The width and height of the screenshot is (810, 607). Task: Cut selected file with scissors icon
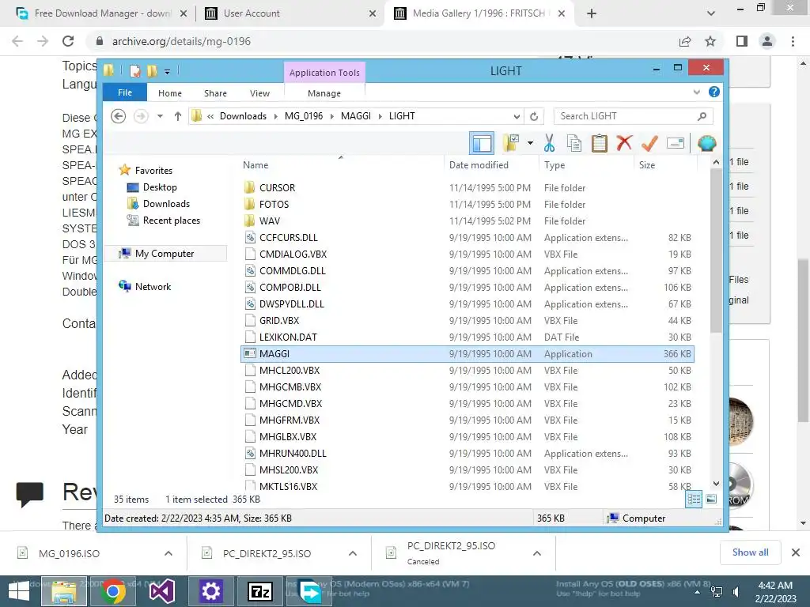coord(549,143)
